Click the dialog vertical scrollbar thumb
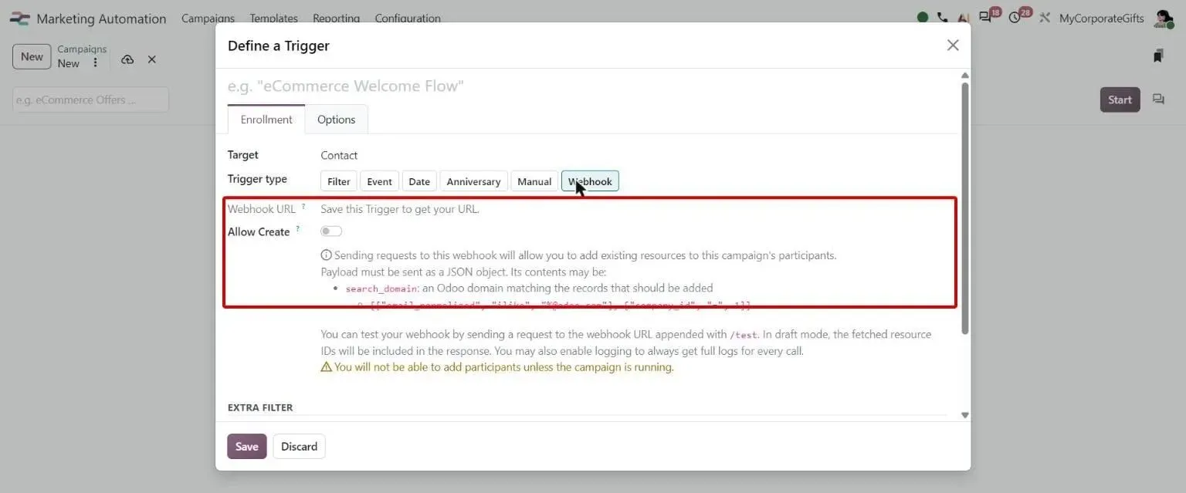The width and height of the screenshot is (1186, 493). point(964,208)
